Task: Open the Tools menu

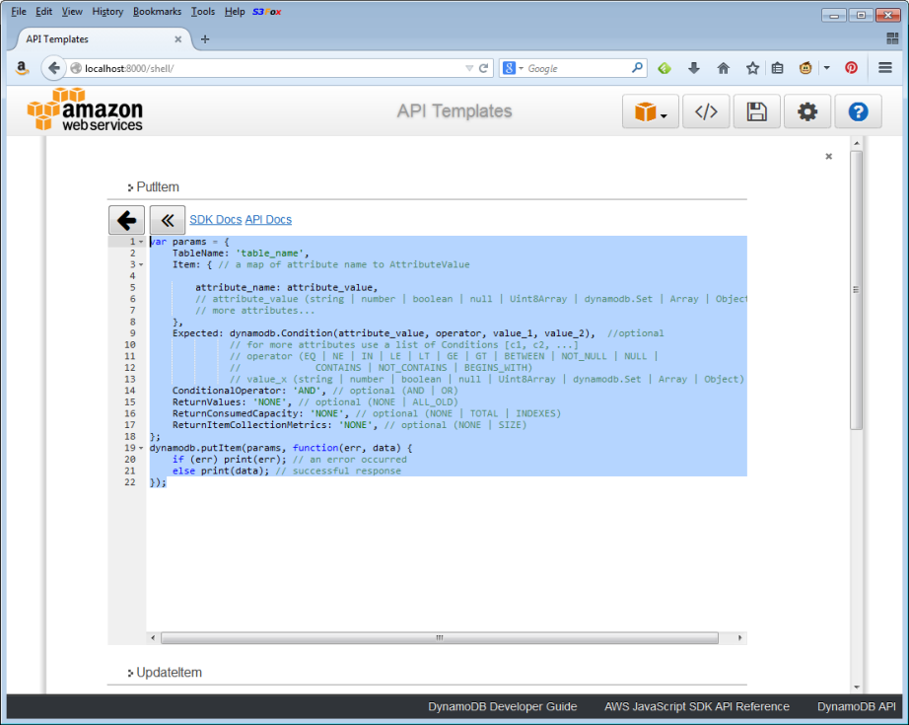Action: pos(203,12)
